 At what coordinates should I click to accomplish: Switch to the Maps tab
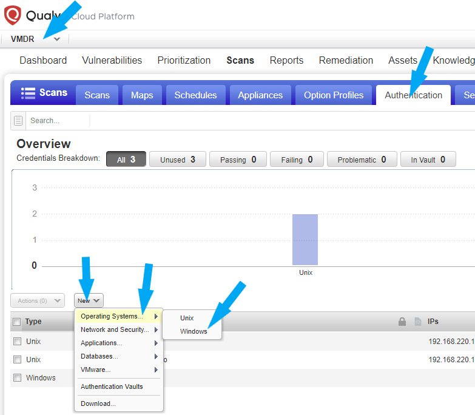tap(142, 95)
